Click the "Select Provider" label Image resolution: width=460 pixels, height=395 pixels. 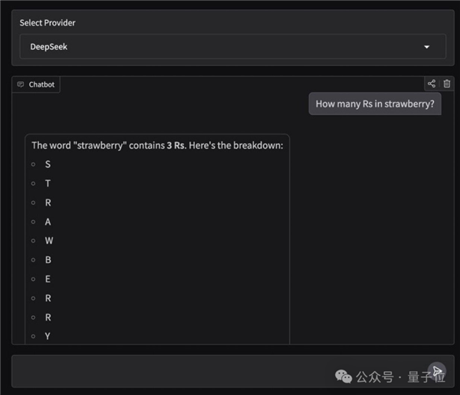(x=48, y=23)
